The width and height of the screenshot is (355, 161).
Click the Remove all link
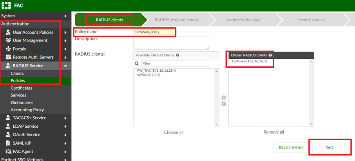(274, 132)
